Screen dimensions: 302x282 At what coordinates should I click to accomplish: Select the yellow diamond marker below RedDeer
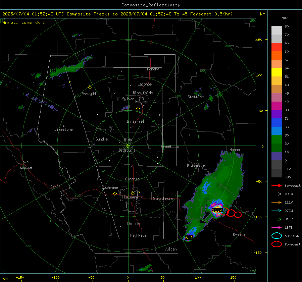(138, 109)
